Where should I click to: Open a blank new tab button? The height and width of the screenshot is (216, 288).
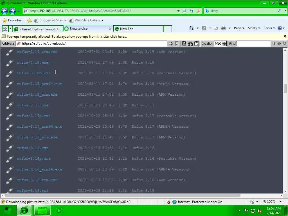168,29
